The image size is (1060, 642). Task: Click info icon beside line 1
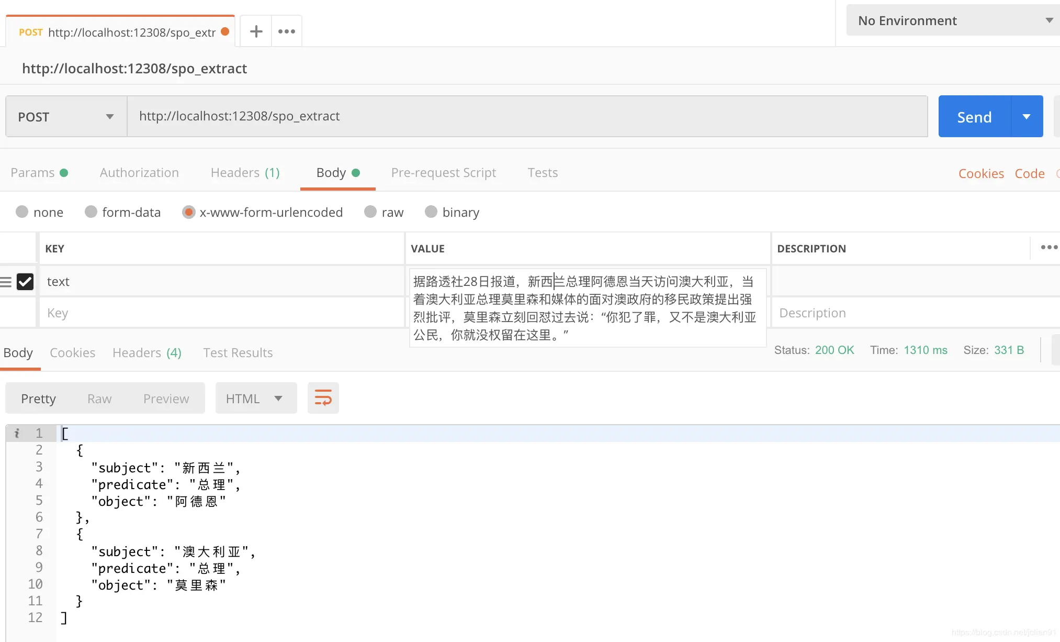17,433
